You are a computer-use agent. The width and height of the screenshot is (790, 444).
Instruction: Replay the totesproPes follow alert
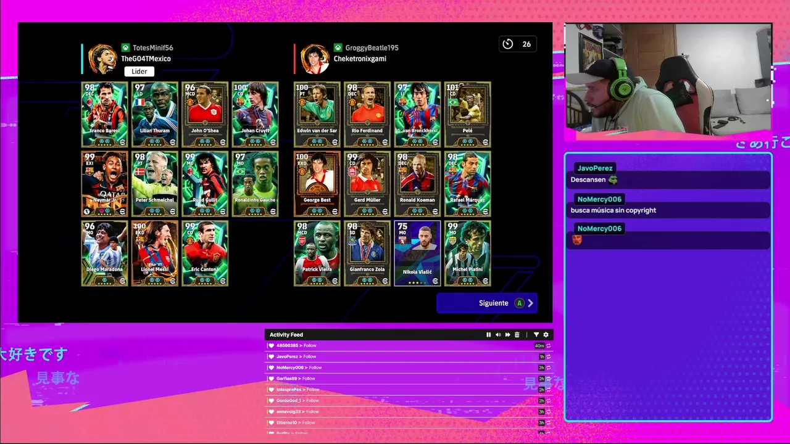tap(548, 390)
